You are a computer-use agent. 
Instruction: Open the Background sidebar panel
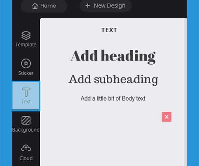26,124
